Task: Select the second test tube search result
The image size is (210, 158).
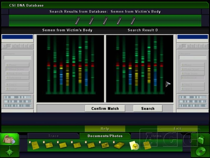Action: 91,21
